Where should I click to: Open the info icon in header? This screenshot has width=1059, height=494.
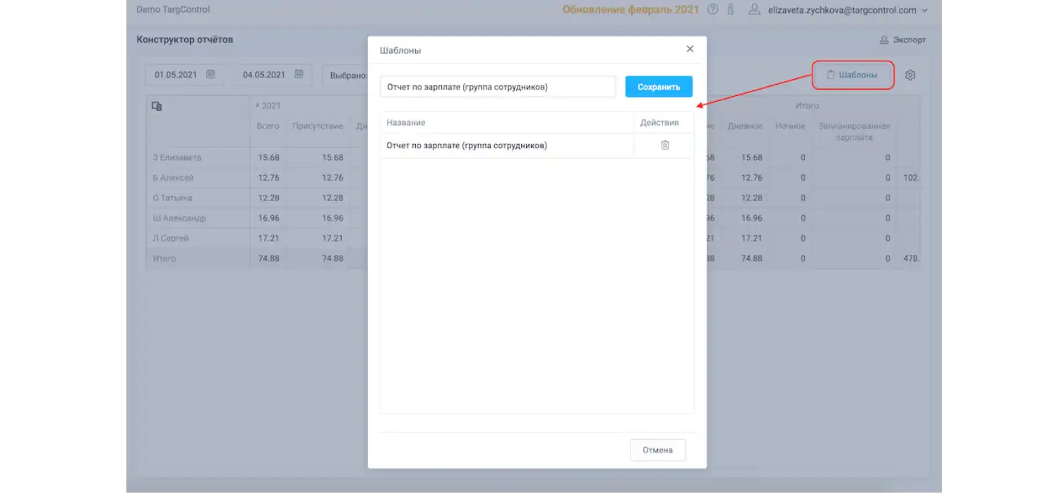731,10
